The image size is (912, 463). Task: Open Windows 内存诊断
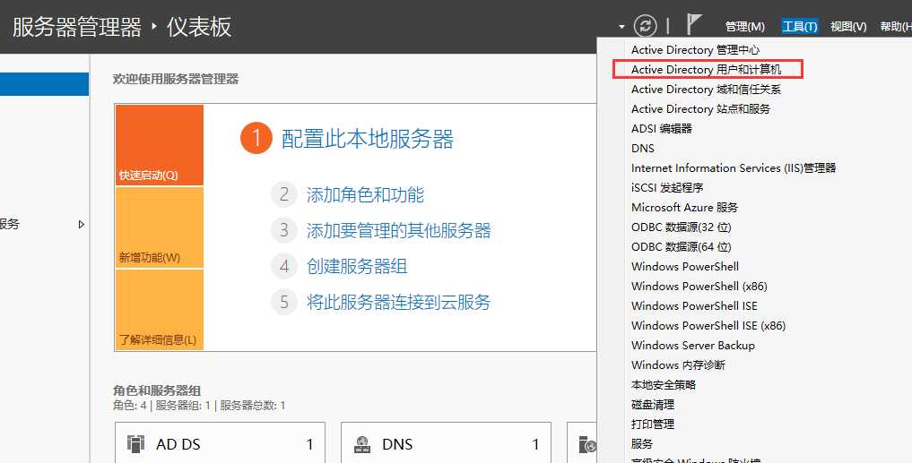678,365
